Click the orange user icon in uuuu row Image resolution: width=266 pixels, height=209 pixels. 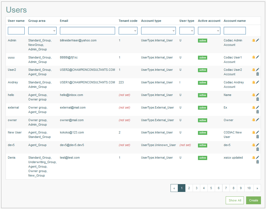pyautogui.click(x=253, y=57)
